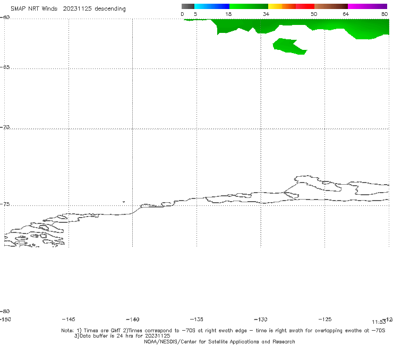Click the longitude label '-140'
The image size is (393, 345).
click(x=133, y=319)
